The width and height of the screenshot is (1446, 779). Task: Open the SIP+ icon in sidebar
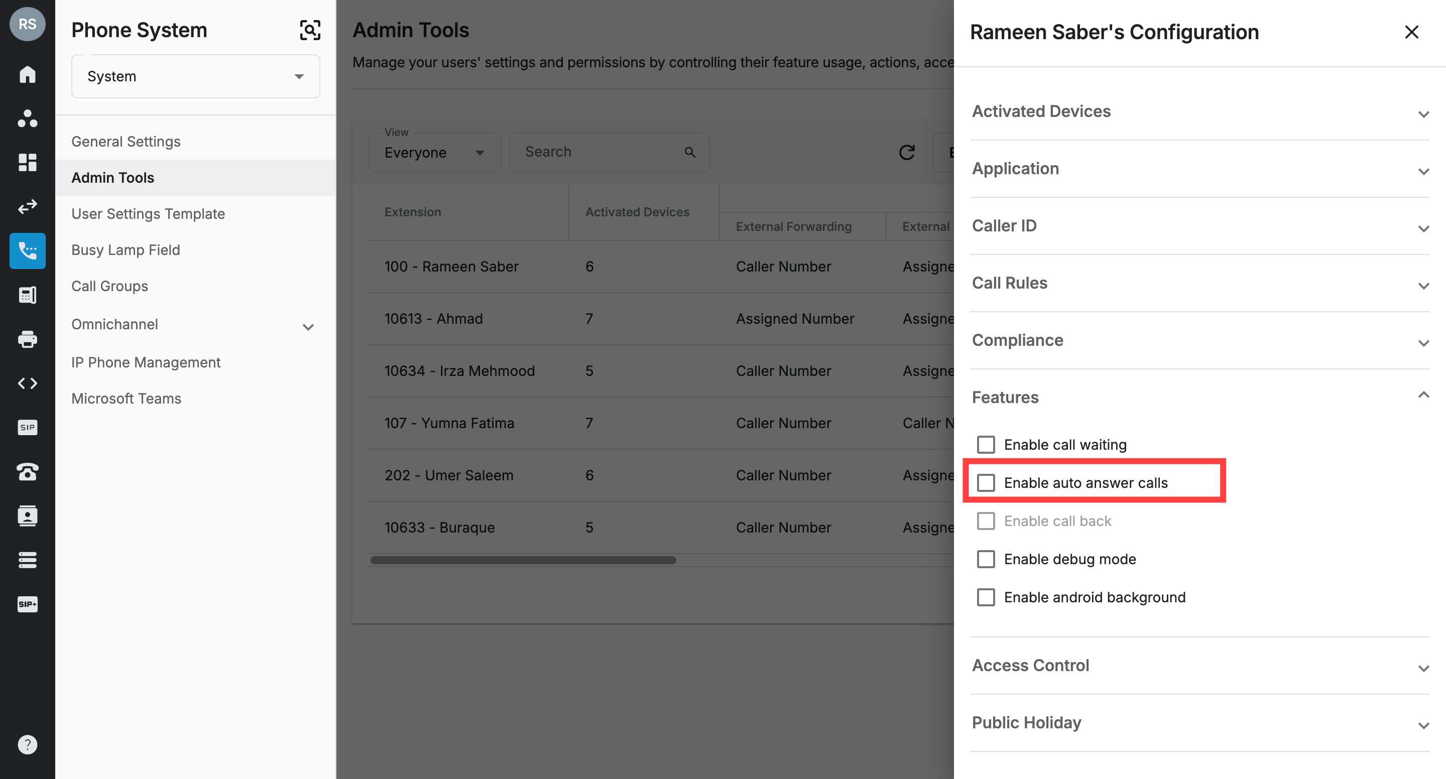point(28,604)
